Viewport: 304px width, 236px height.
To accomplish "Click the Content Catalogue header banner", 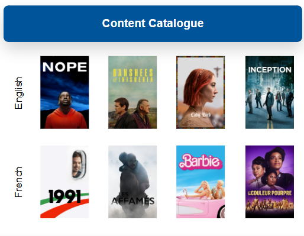I will click(x=153, y=24).
